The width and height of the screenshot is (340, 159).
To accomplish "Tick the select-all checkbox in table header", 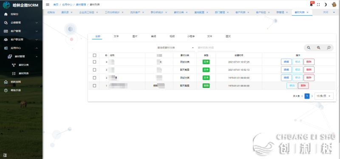I will 94,55.
